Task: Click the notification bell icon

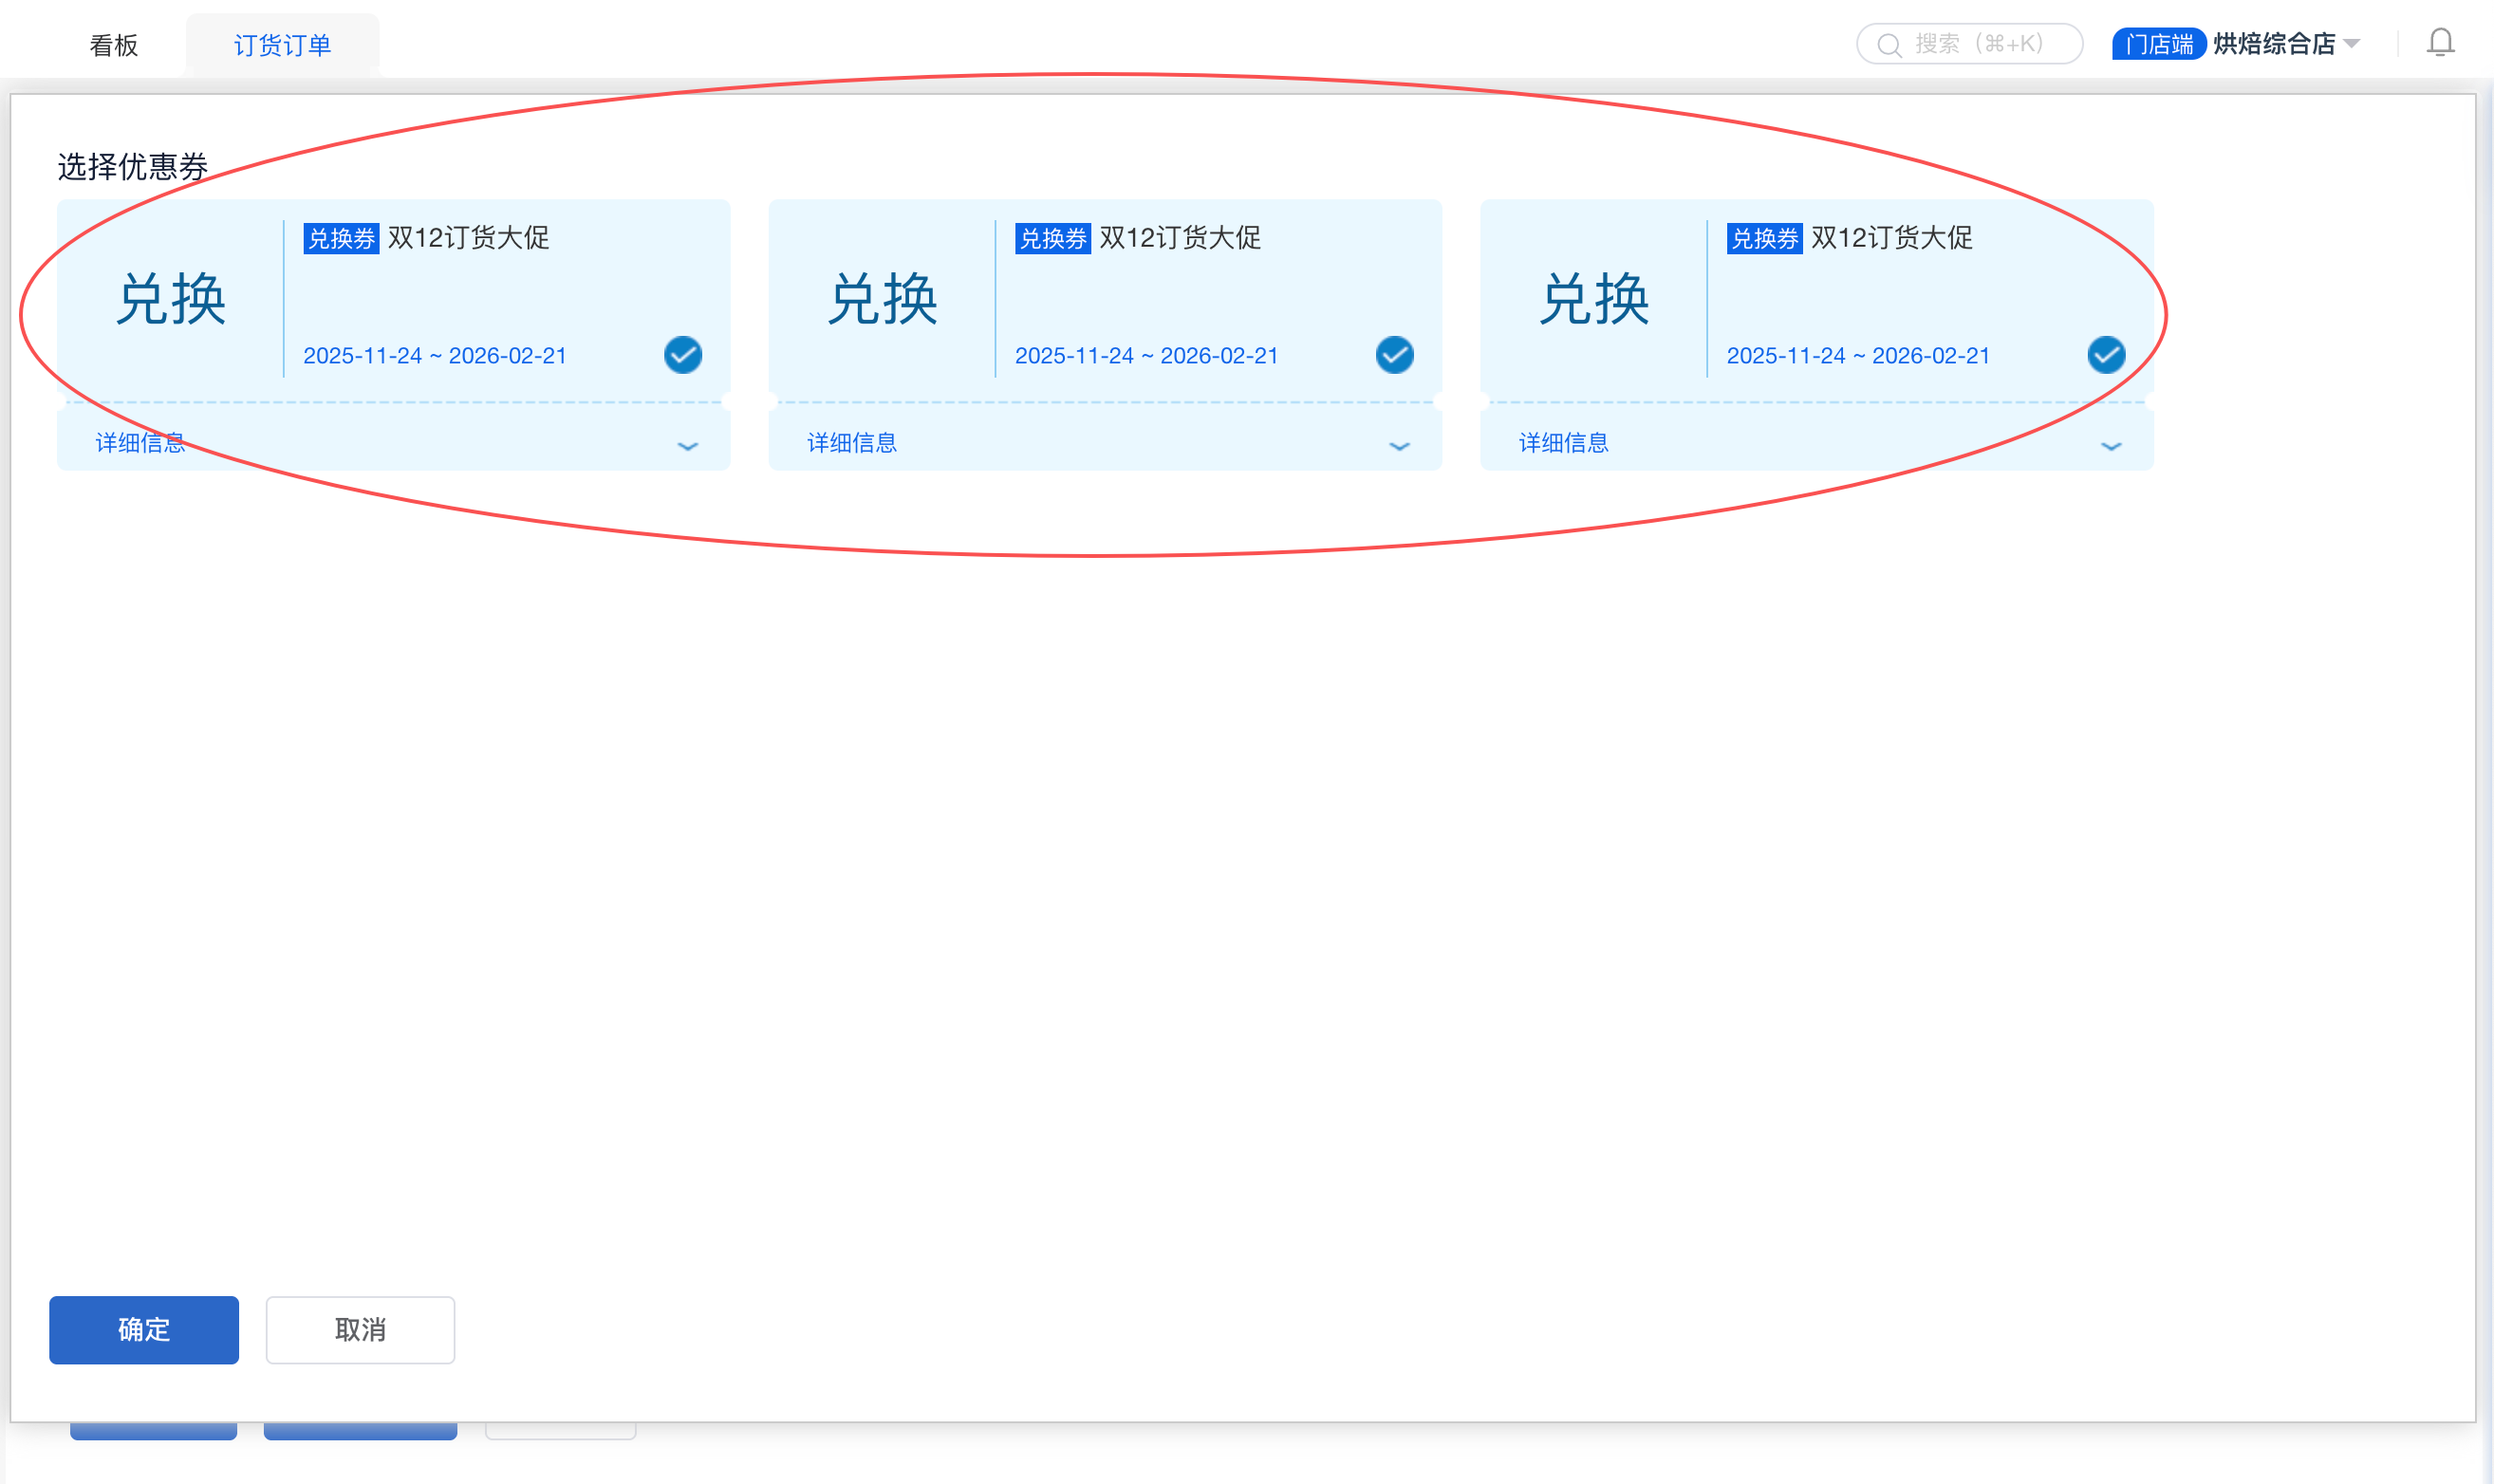Action: (x=2440, y=43)
